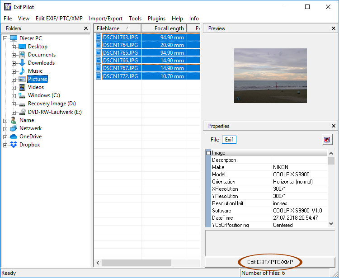This screenshot has height=278, width=339.
Task: Select the Music note icon
Action: click(x=22, y=71)
